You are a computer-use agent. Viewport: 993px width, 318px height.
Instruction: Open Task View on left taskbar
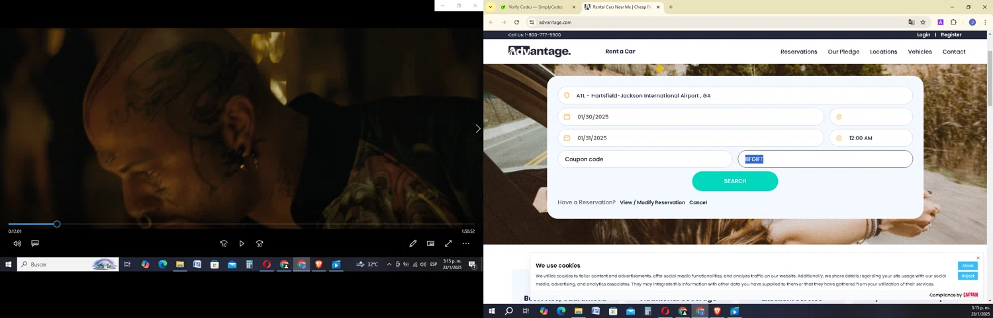point(127,264)
